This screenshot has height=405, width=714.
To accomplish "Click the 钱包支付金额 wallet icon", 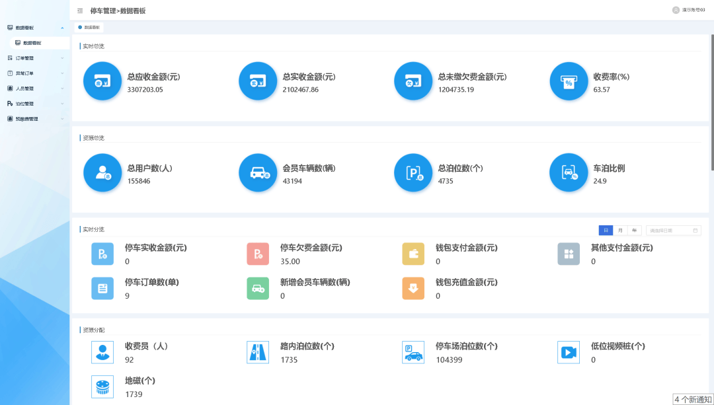I will pyautogui.click(x=413, y=254).
